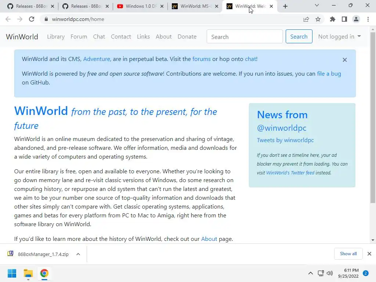Follow the forums link in banner
The height and width of the screenshot is (282, 376).
[202, 59]
